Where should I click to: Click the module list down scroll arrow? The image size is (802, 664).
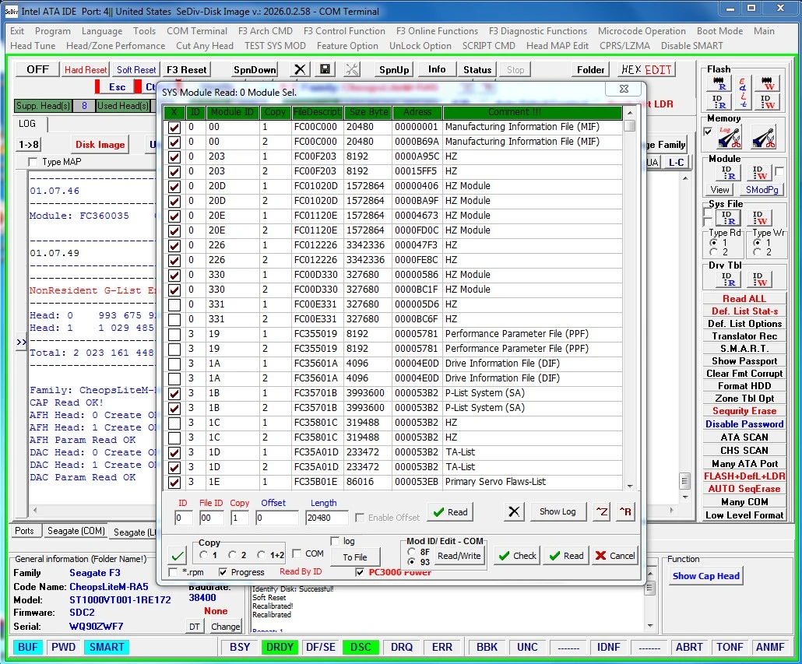click(x=630, y=487)
